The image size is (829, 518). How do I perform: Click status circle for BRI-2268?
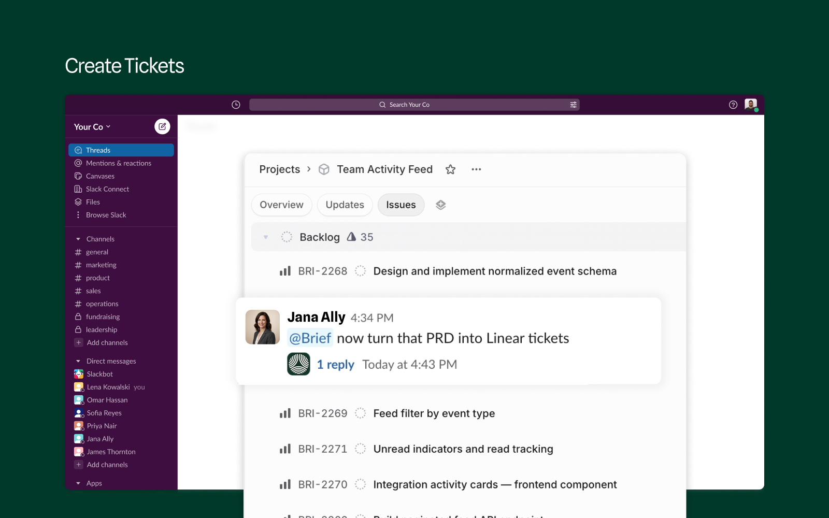point(361,271)
